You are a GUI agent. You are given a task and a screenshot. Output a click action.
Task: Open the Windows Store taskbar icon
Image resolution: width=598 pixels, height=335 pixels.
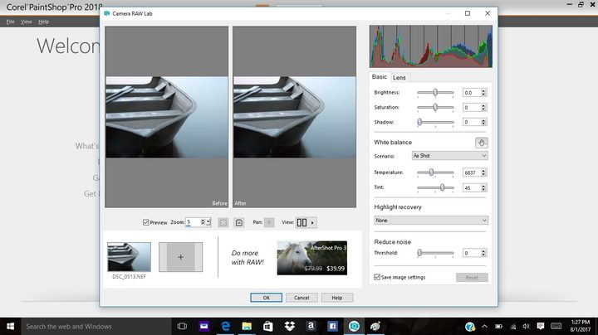coord(268,326)
